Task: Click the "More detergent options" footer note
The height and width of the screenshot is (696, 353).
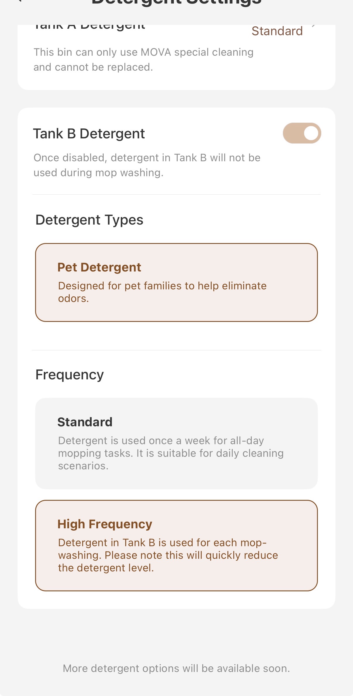Action: tap(176, 668)
